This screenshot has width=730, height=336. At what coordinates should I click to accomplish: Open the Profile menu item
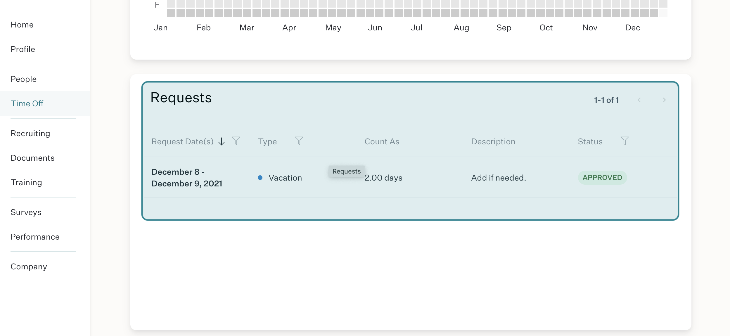click(23, 49)
